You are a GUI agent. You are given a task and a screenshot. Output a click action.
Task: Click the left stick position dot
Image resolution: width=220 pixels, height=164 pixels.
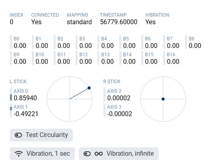tap(89, 88)
